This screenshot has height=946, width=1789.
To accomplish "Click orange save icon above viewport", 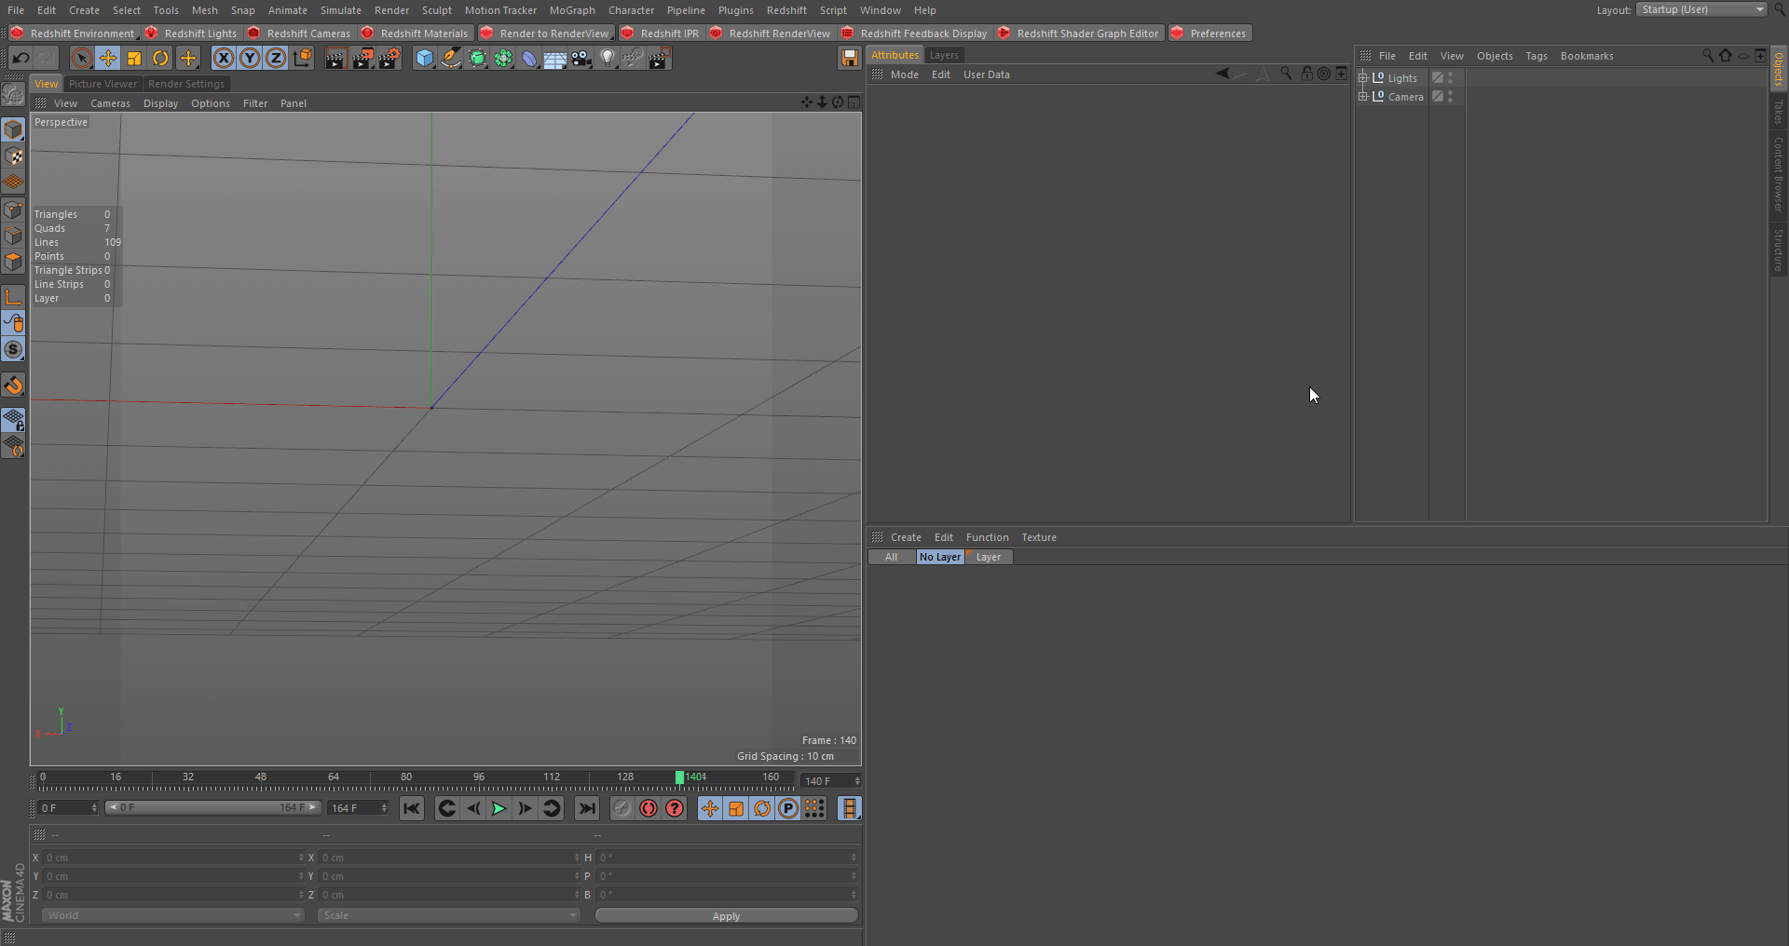I will 849,59.
